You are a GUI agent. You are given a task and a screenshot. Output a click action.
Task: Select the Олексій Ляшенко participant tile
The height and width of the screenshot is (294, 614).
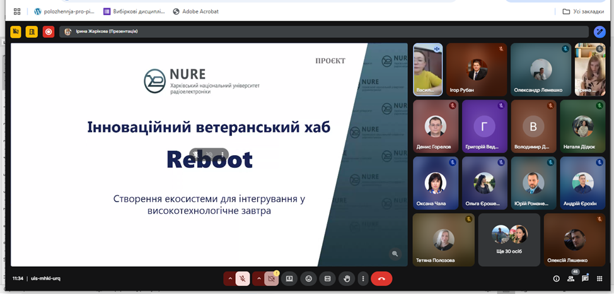[x=574, y=240]
